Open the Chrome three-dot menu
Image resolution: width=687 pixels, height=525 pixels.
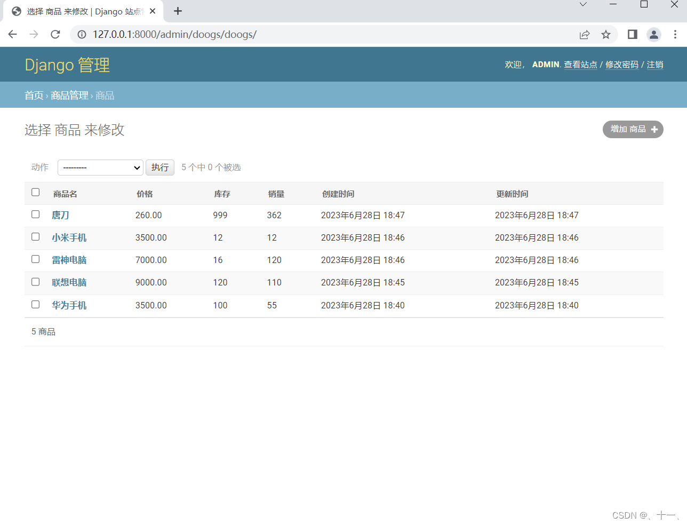pos(675,35)
